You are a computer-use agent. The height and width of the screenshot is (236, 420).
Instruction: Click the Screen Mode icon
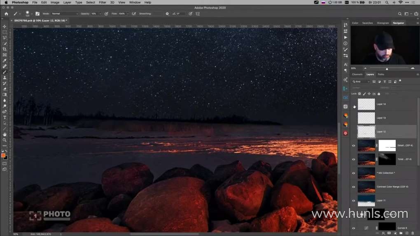pos(5,169)
